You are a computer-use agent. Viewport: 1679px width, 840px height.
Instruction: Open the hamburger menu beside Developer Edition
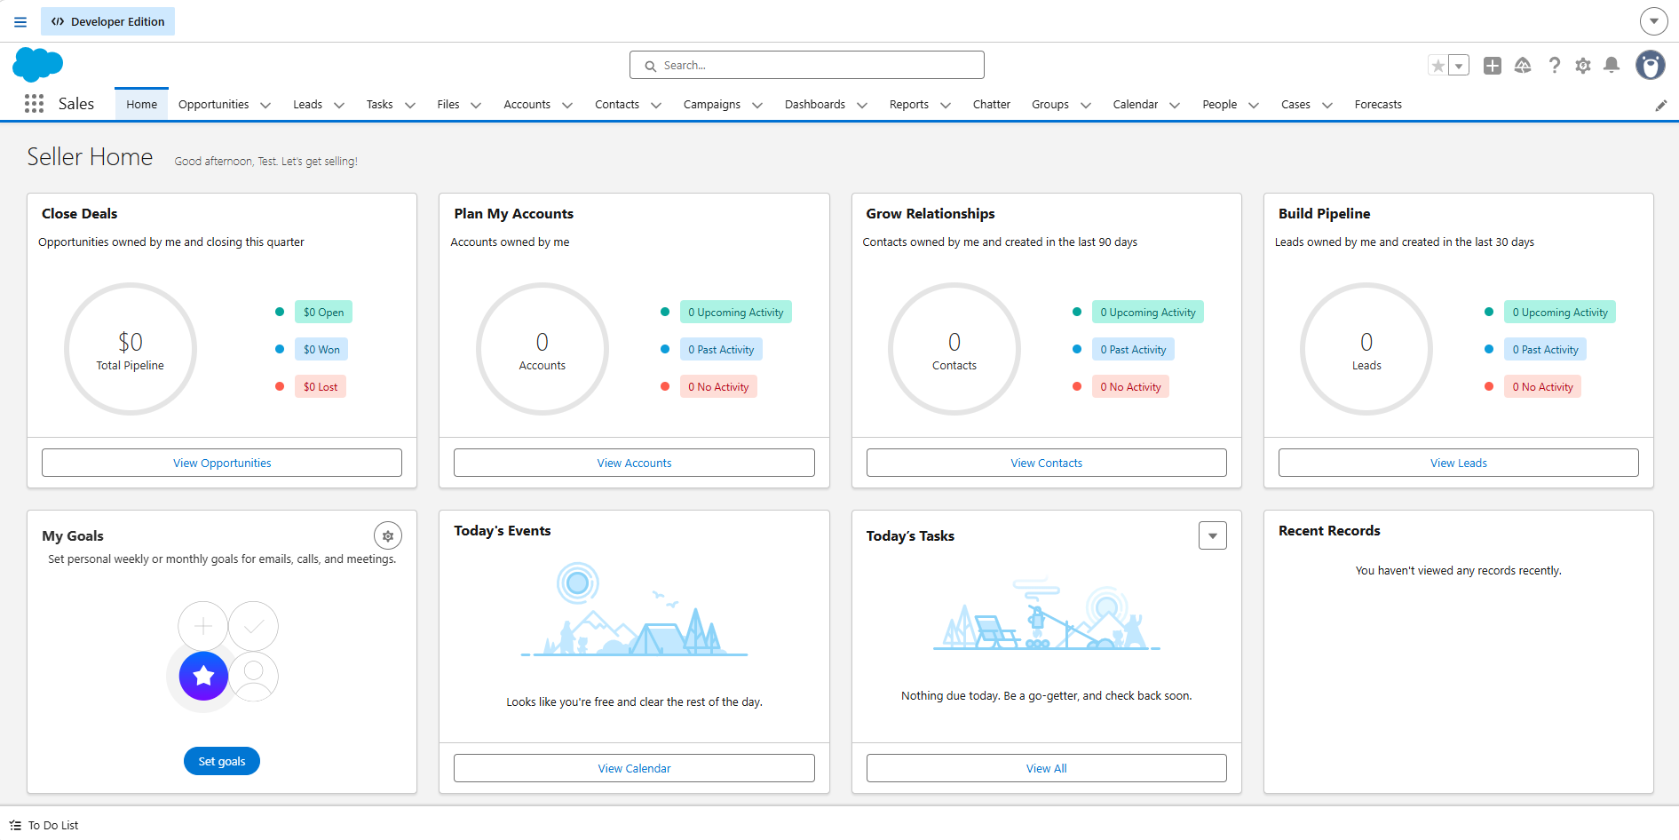[x=20, y=21]
